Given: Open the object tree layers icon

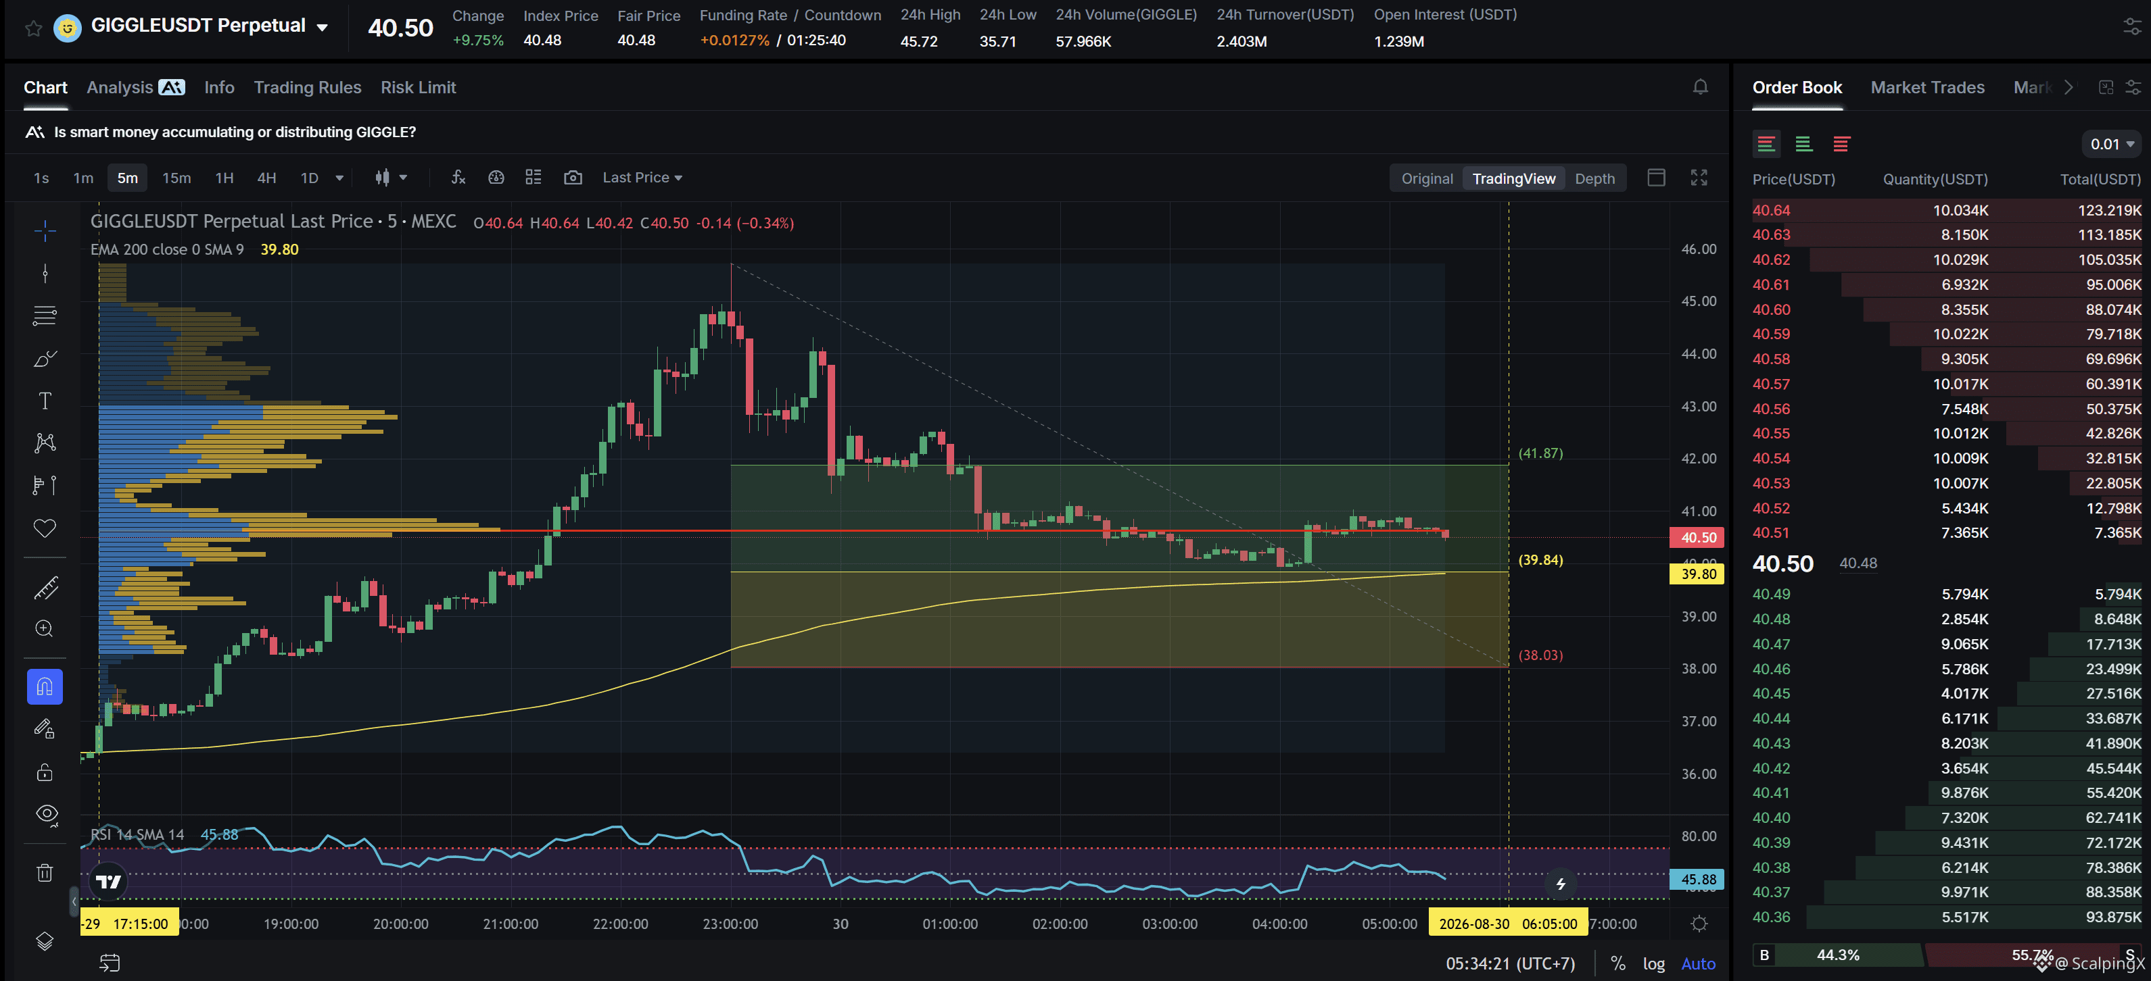Looking at the screenshot, I should click(x=45, y=941).
